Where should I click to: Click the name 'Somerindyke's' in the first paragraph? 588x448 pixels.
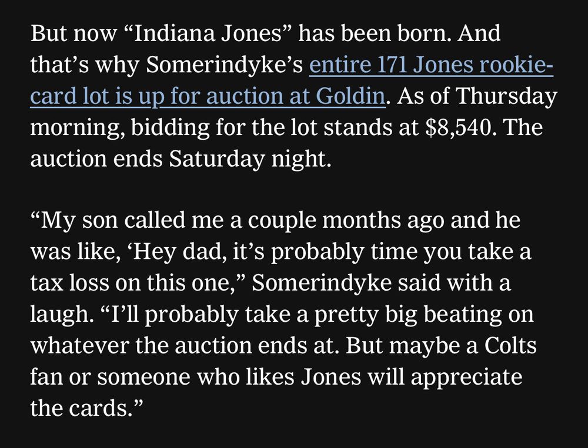[x=224, y=65]
